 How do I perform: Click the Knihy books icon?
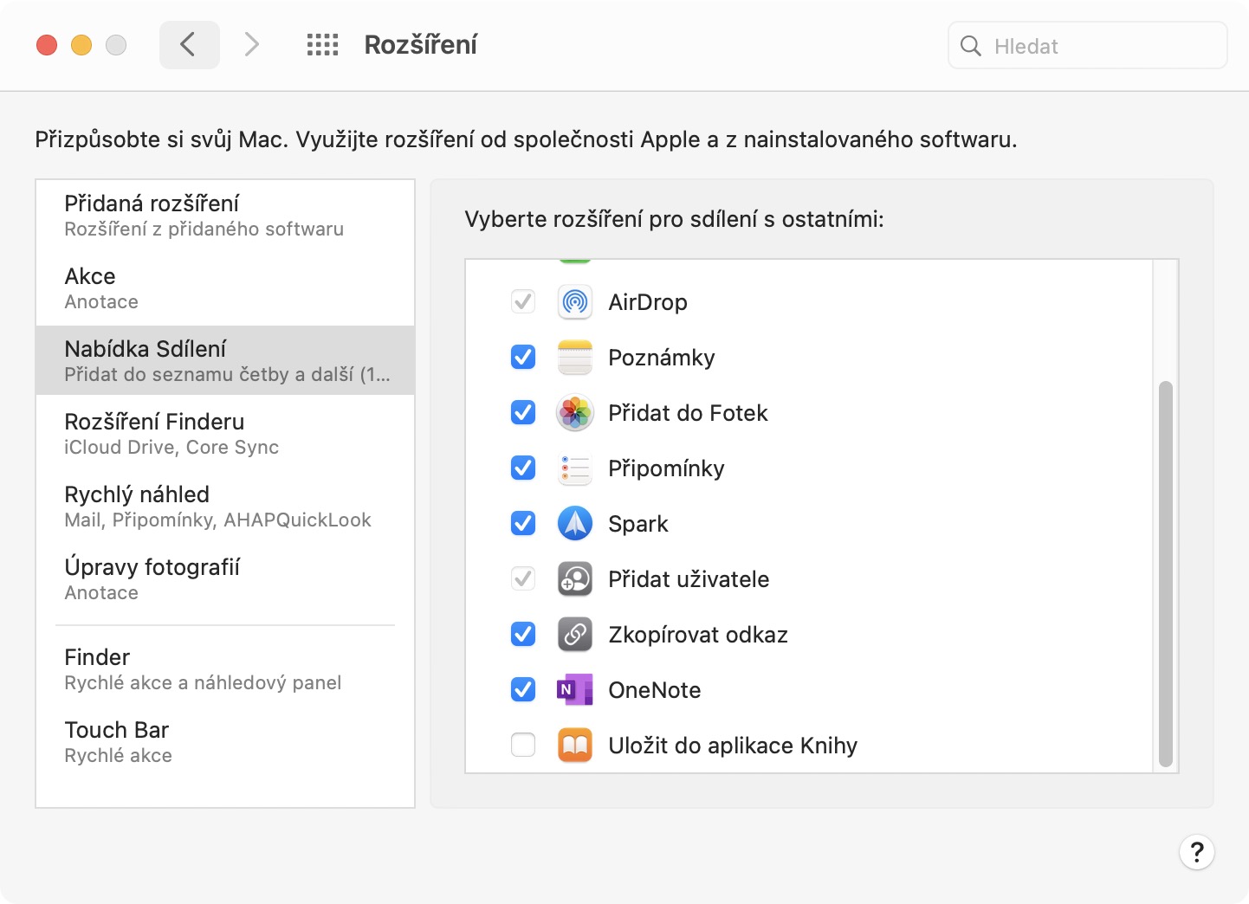tap(574, 746)
